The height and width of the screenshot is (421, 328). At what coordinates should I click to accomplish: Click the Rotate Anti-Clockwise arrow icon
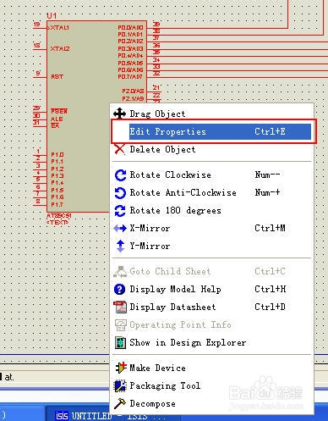click(120, 193)
